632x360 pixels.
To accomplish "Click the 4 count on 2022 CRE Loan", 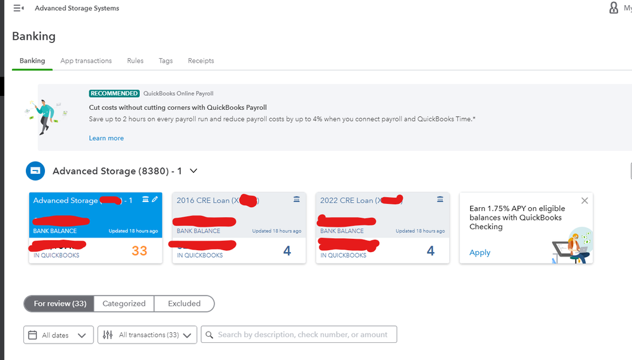I will [430, 251].
